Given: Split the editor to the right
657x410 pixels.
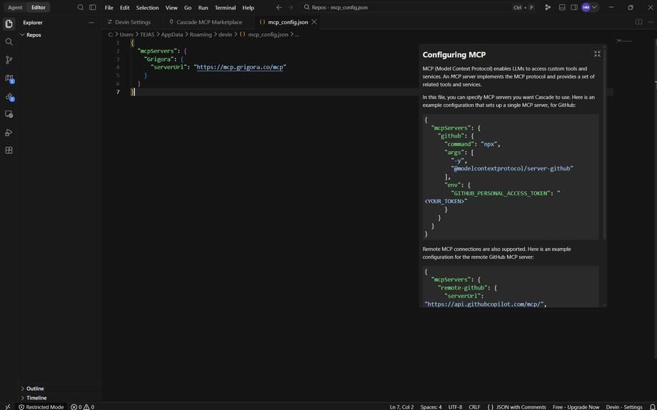Looking at the screenshot, I should click(638, 22).
